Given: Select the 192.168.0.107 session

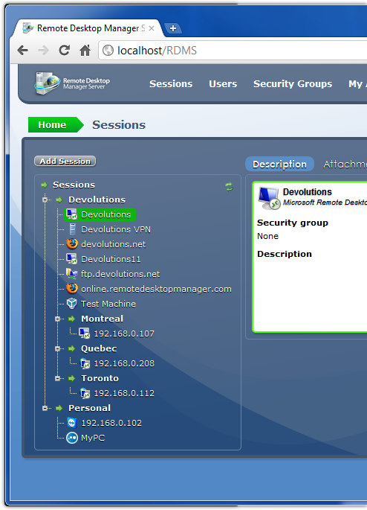Looking at the screenshot, I should [124, 334].
